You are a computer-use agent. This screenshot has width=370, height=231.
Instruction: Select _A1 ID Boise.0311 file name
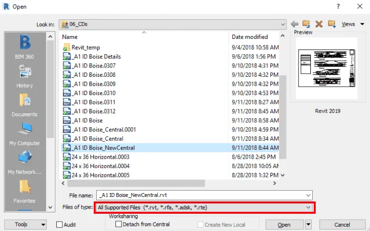click(x=93, y=102)
